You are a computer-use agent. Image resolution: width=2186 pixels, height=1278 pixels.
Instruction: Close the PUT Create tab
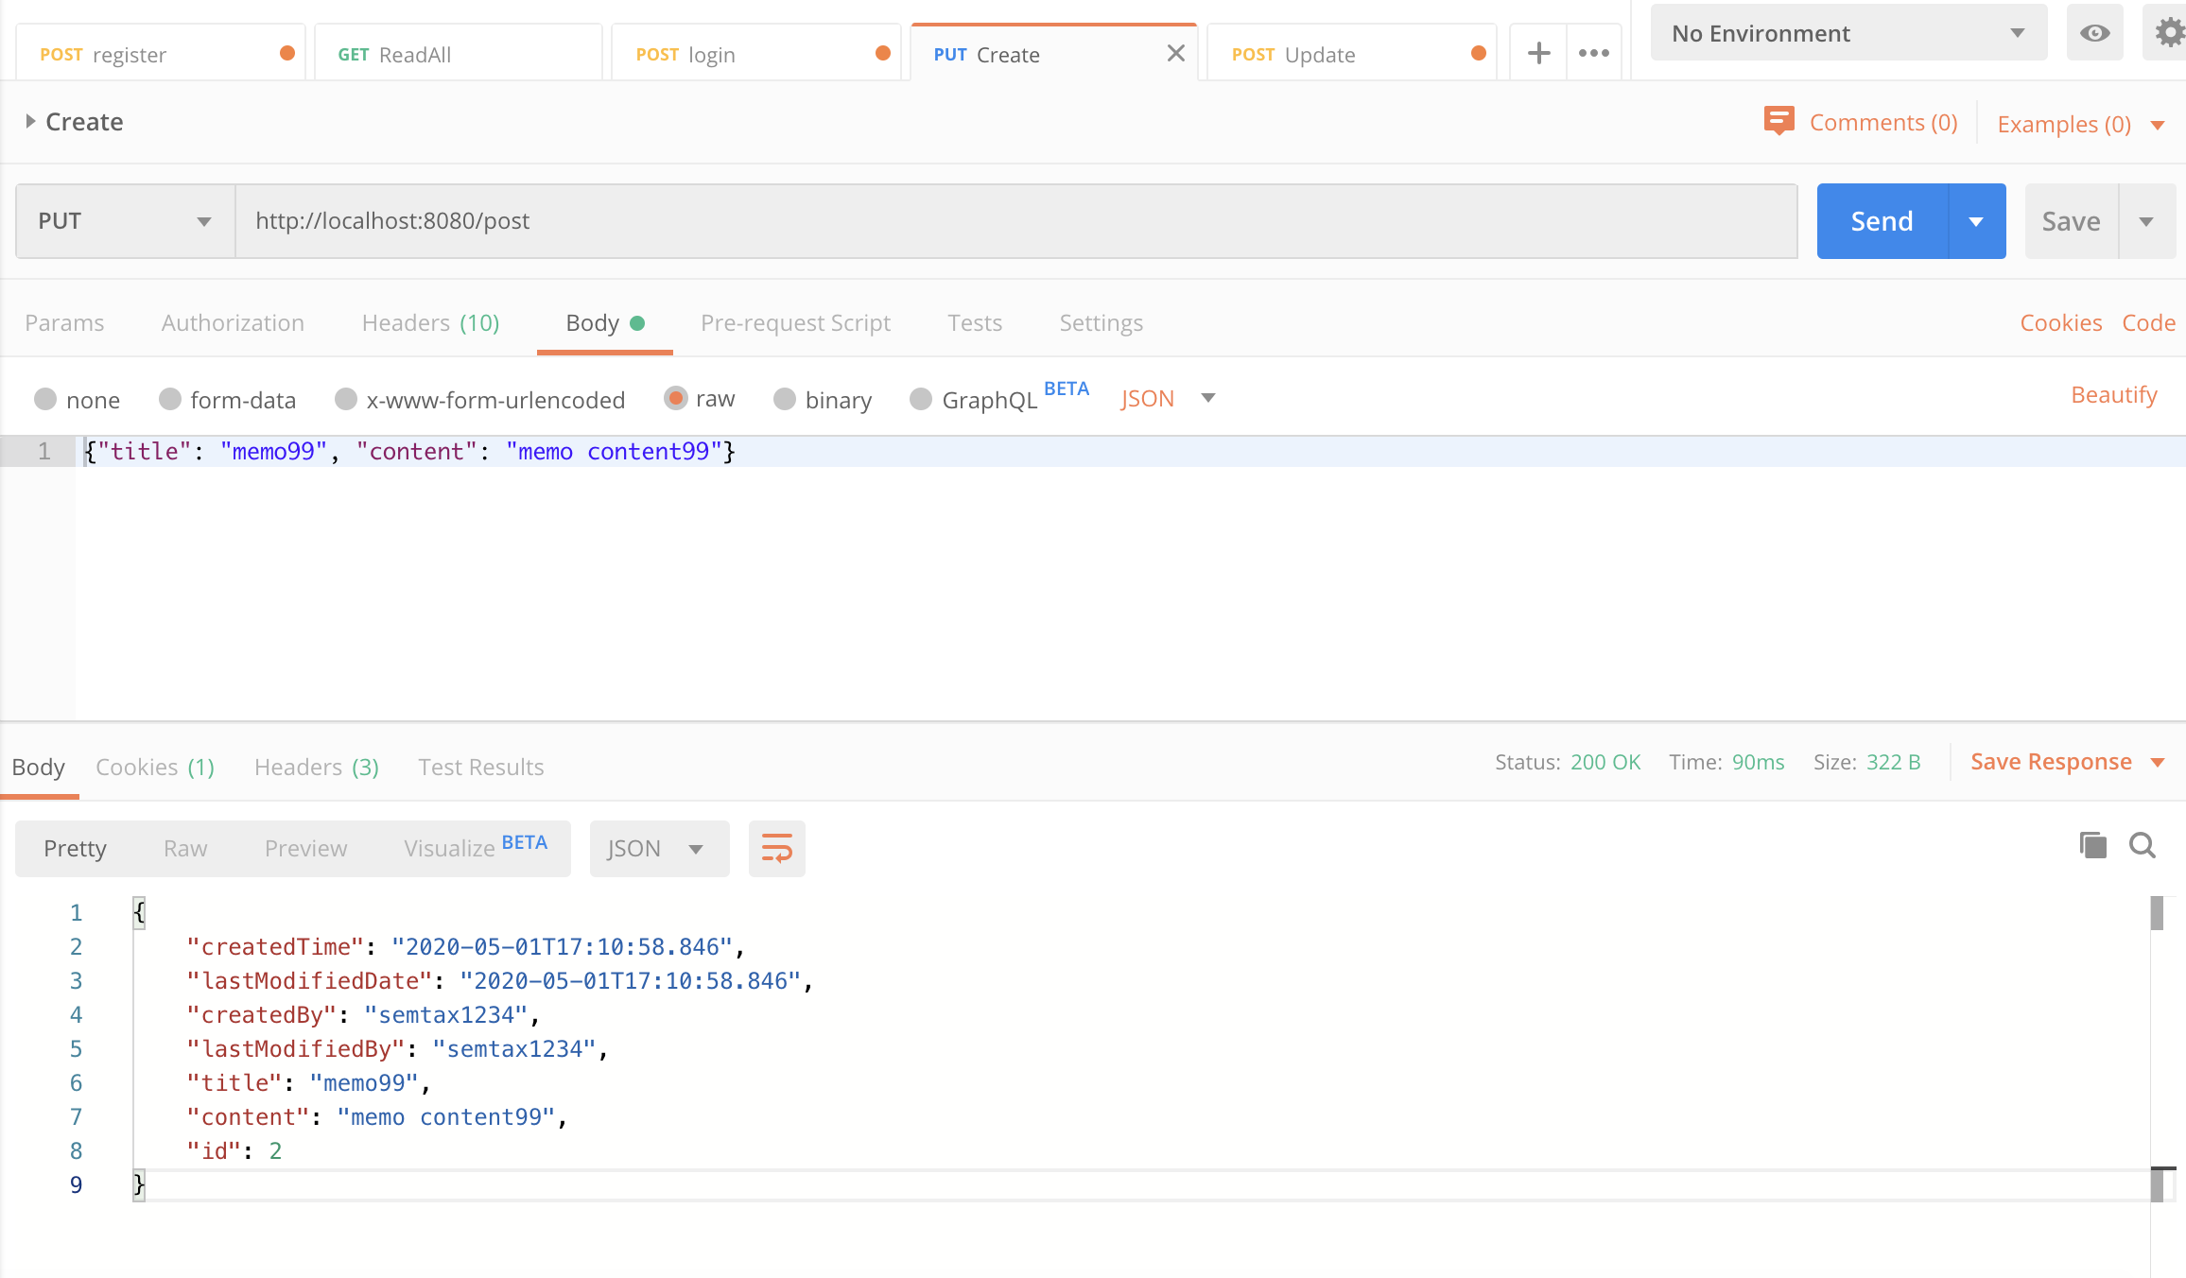[1175, 54]
